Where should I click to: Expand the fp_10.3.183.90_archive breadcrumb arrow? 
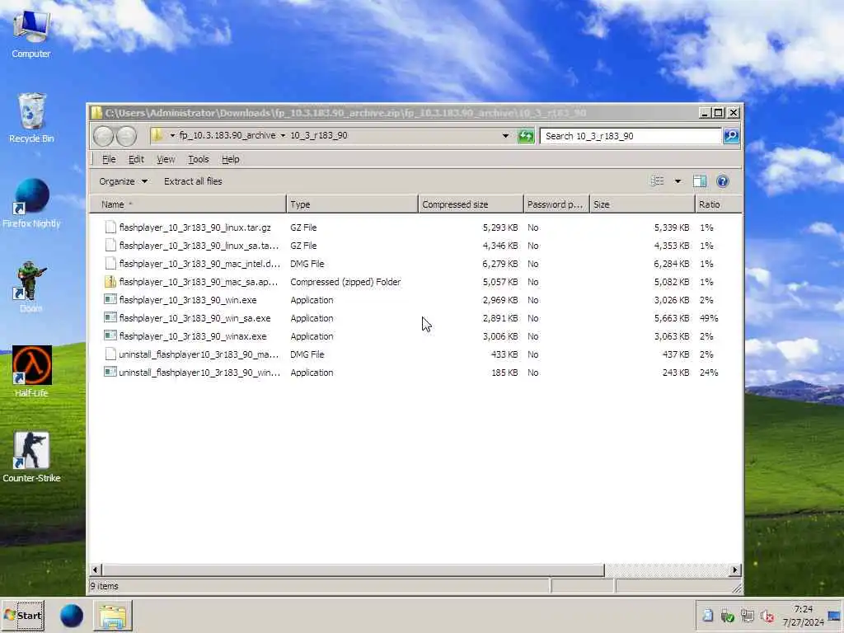pos(283,136)
